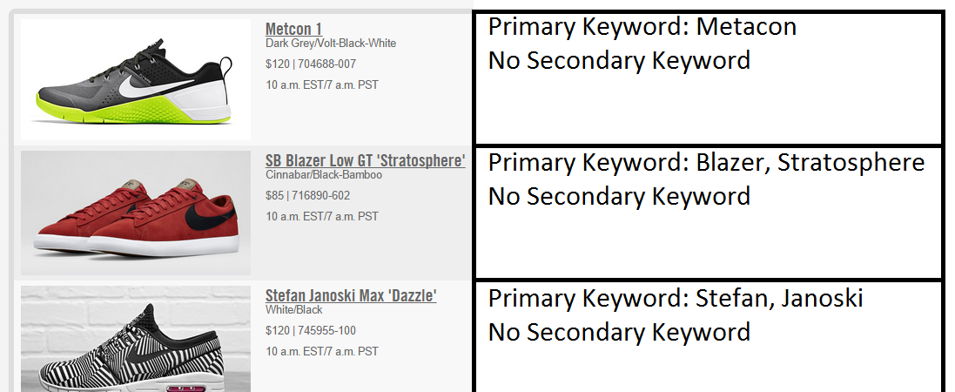This screenshot has width=955, height=392.
Task: Click 'No Secondary Keyword' under Metacon
Action: click(619, 60)
